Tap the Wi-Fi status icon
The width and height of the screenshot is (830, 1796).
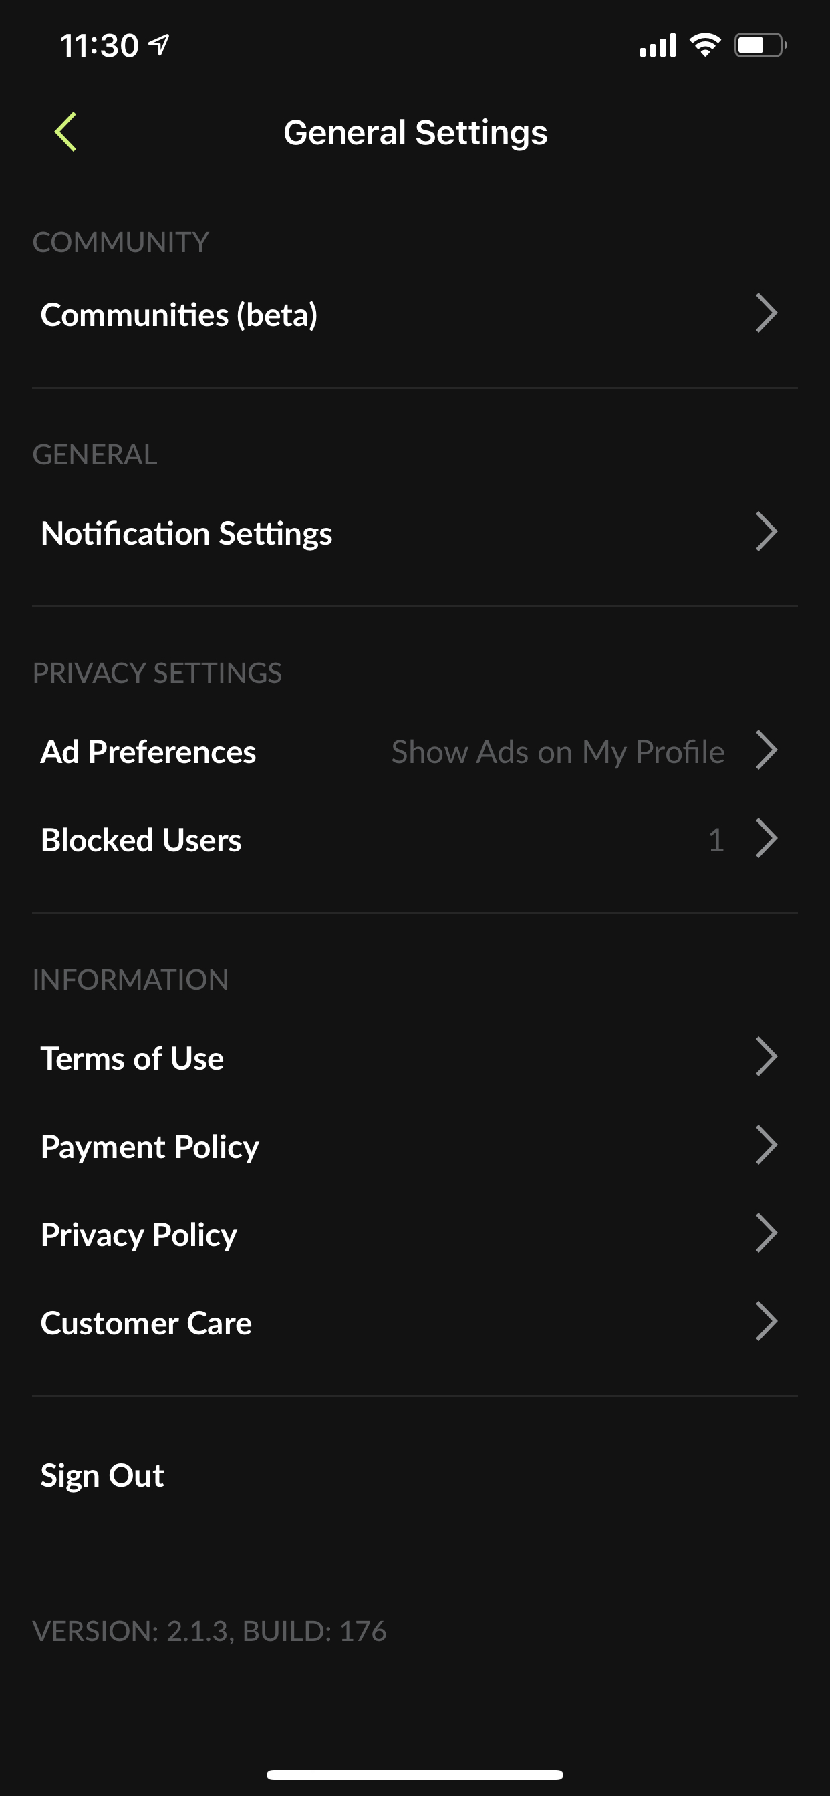pyautogui.click(x=704, y=46)
